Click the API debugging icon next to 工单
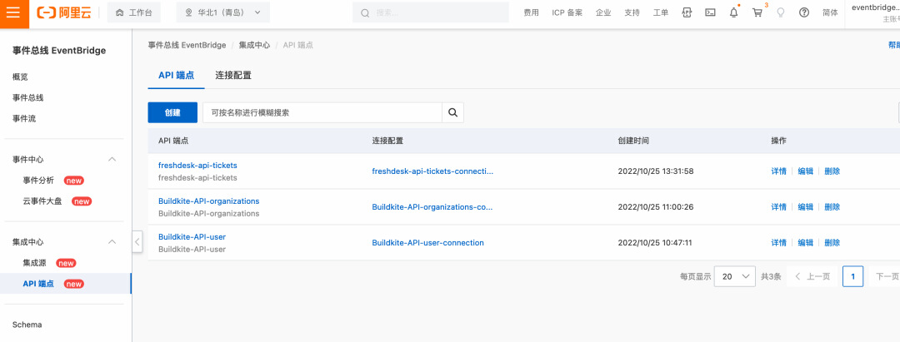Viewport: 900px width, 342px height. click(687, 12)
